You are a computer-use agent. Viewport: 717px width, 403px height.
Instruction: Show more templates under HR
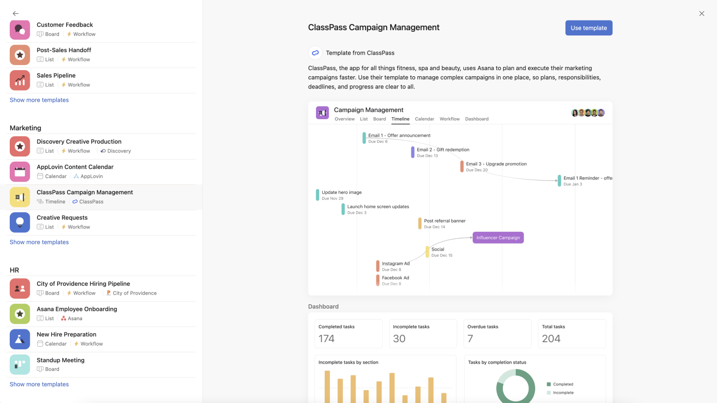(39, 385)
